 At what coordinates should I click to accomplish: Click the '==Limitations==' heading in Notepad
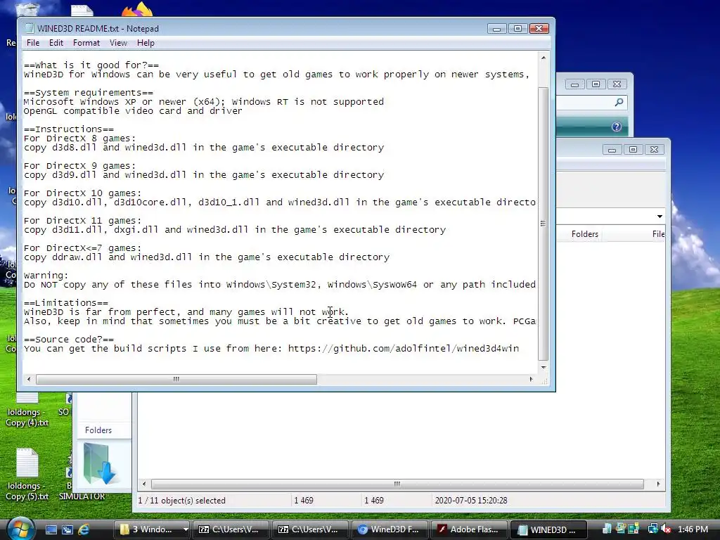pyautogui.click(x=65, y=303)
